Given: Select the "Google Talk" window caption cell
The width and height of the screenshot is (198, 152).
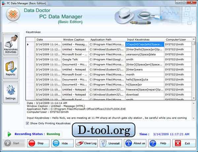Looking at the screenshot, I should [x=75, y=59].
